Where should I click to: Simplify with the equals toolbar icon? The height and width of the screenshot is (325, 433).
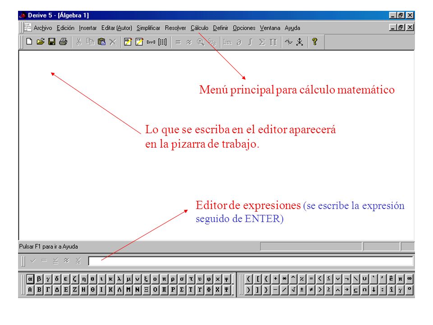178,42
